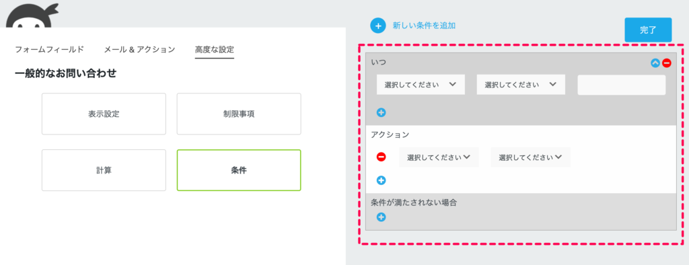The height and width of the screenshot is (265, 689).
Task: Open the second アクション 選択してください dropdown
Action: click(530, 157)
